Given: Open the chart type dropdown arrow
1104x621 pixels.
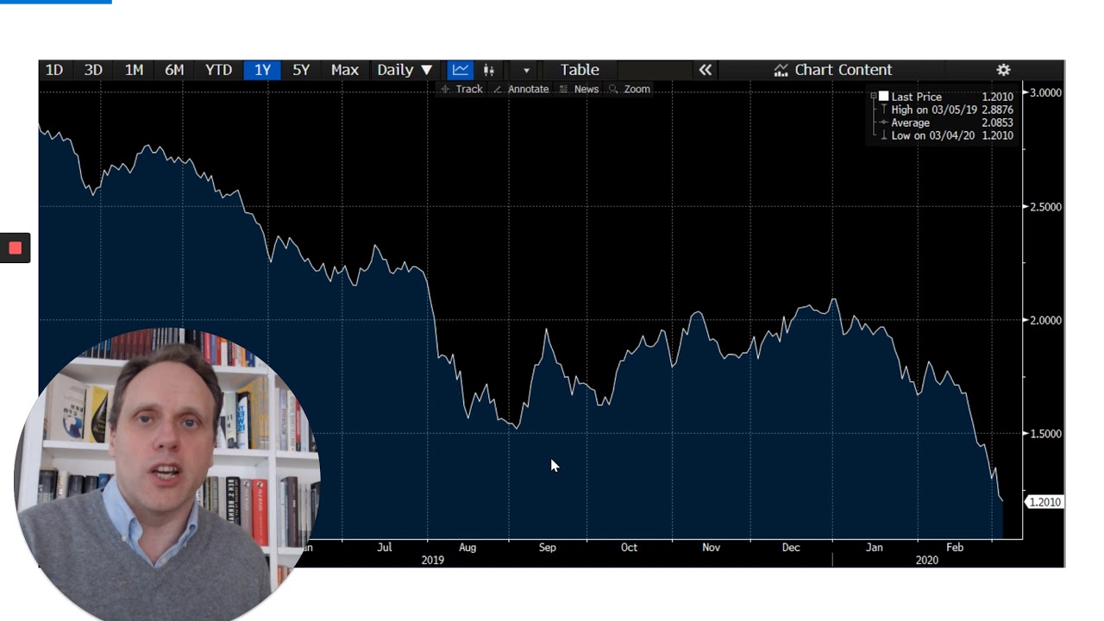Looking at the screenshot, I should click(x=526, y=70).
